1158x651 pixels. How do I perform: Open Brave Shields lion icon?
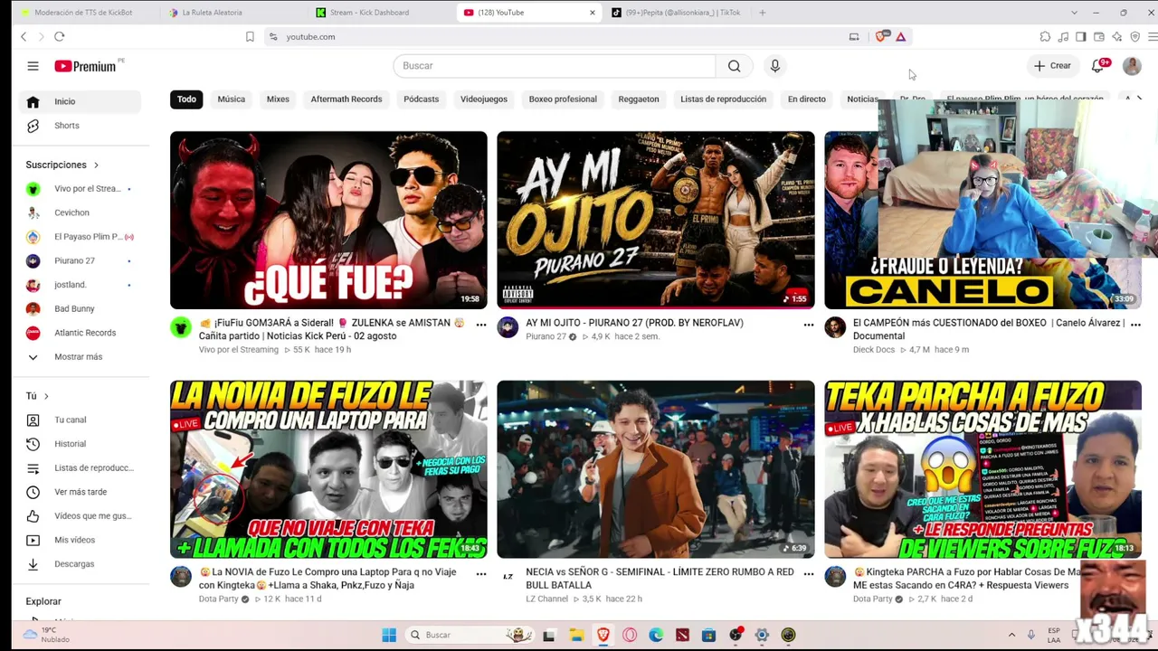pos(882,37)
